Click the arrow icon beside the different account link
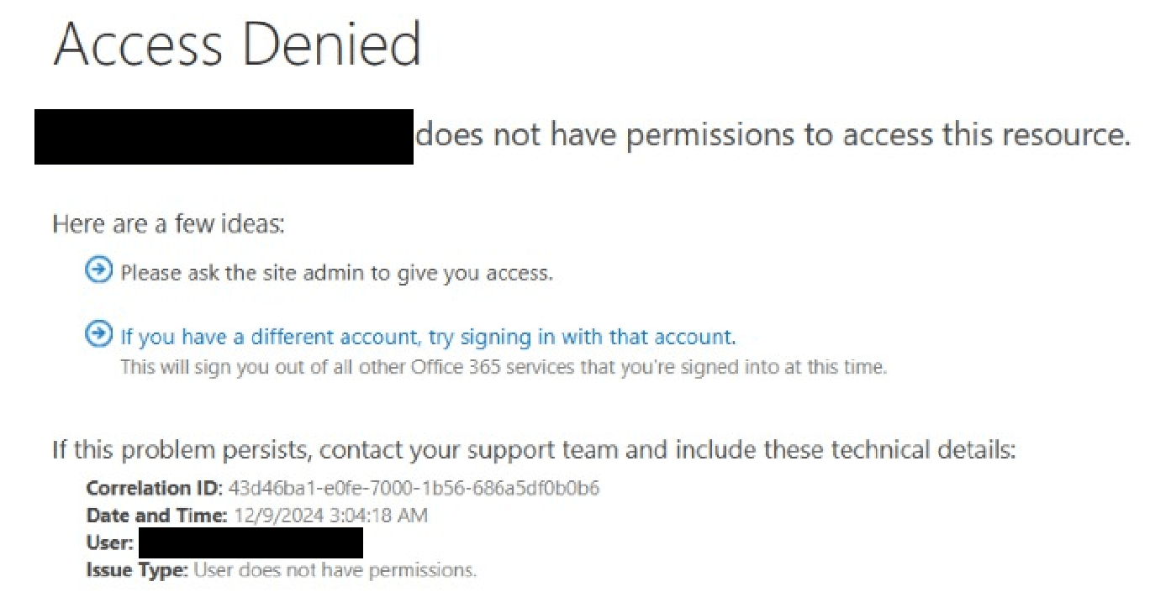The image size is (1171, 613). pos(98,335)
